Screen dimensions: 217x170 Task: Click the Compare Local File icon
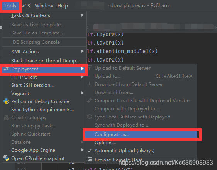90,100
